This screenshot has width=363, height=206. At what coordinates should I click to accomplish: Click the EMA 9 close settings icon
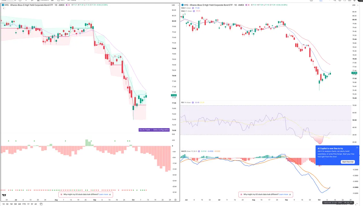(x=193, y=8)
